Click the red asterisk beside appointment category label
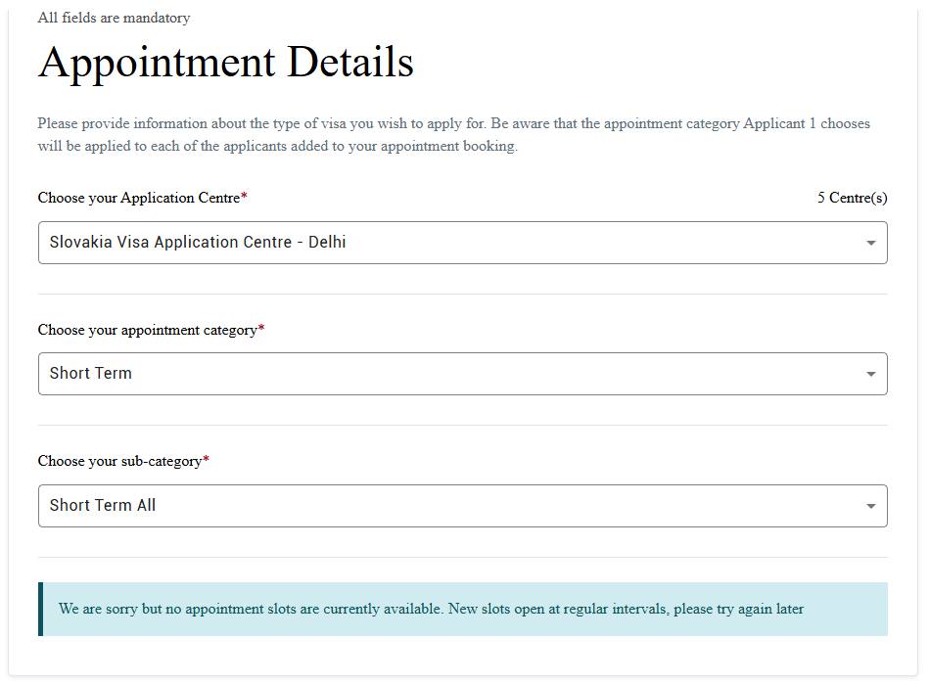Screen dimensions: 929x684 (x=261, y=328)
